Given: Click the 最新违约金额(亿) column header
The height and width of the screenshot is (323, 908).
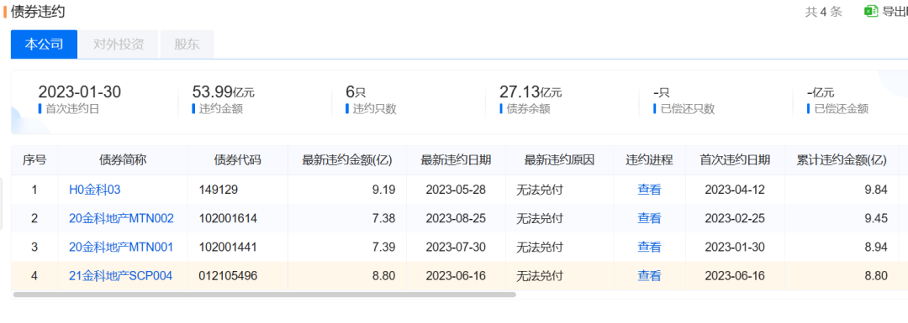Looking at the screenshot, I should 347,160.
